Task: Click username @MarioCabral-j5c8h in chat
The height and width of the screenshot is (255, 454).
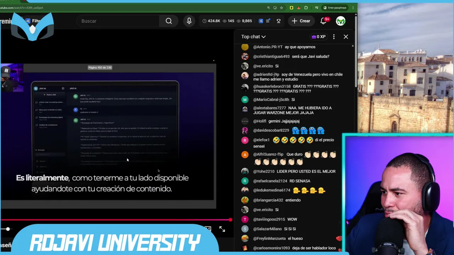Action: pyautogui.click(x=271, y=100)
